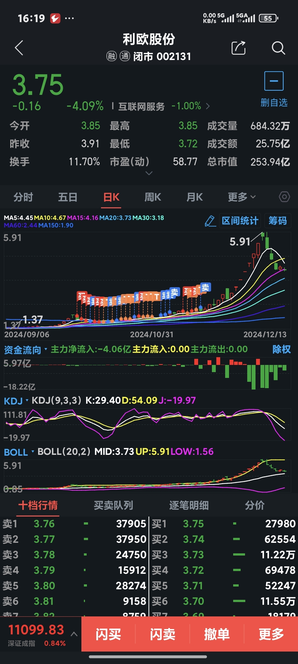Tap the 融 margin trading badge
The width and height of the screenshot is (298, 664).
click(x=111, y=56)
